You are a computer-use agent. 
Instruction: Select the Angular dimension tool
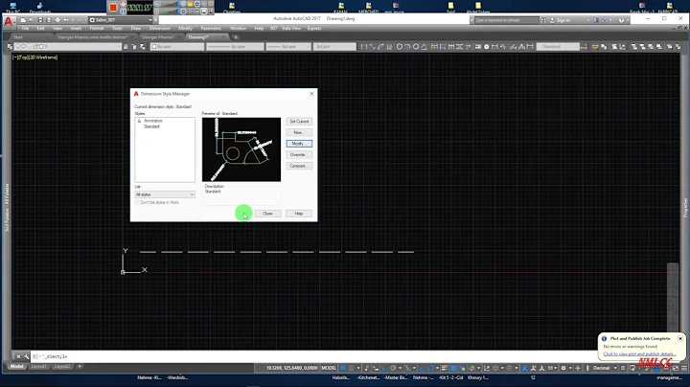[425, 47]
